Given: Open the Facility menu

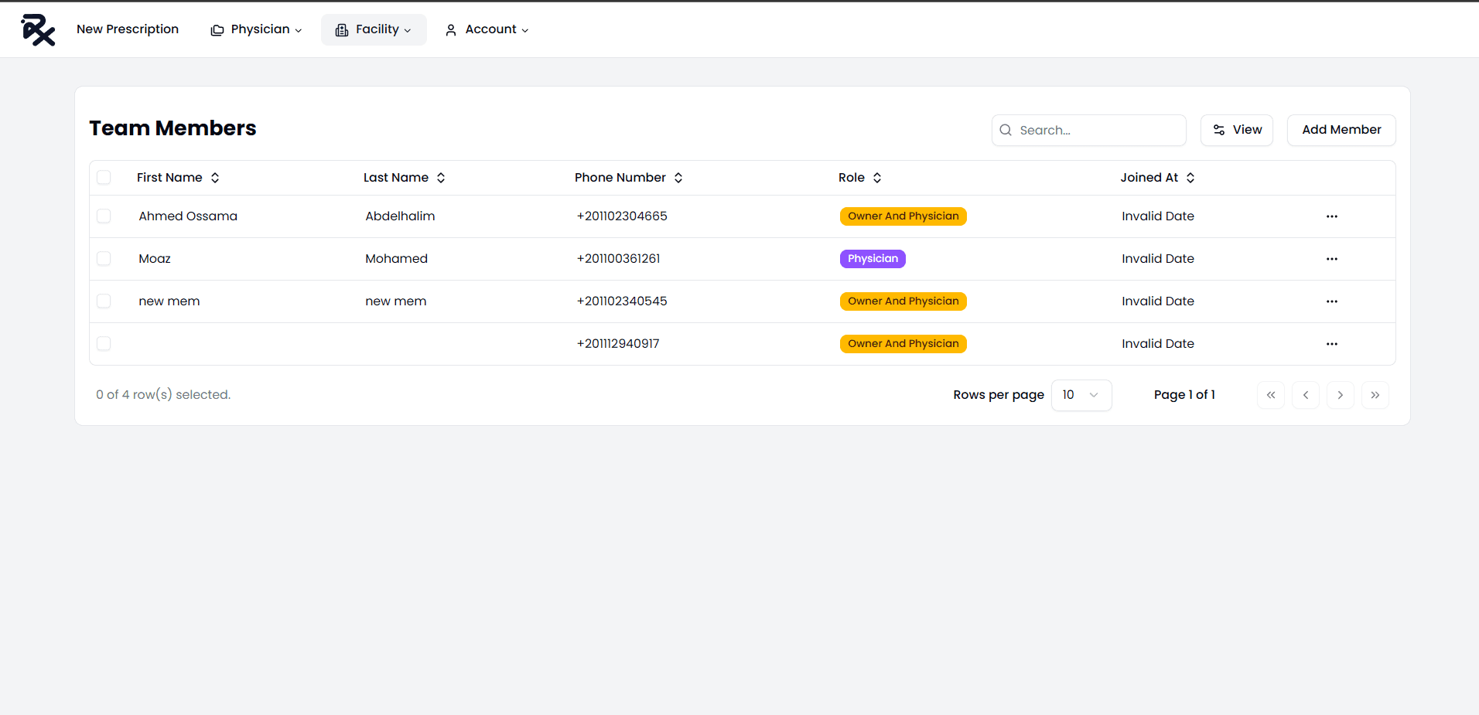Looking at the screenshot, I should (374, 29).
